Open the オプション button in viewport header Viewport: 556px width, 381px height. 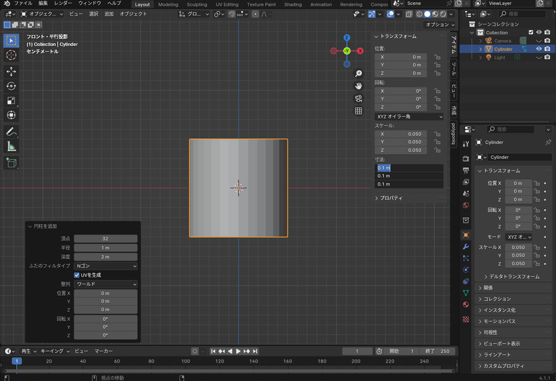click(440, 25)
